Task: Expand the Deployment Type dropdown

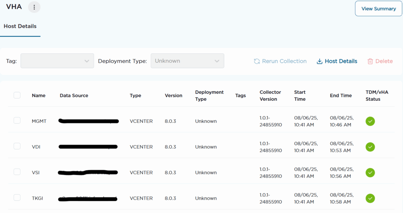Action: 187,61
